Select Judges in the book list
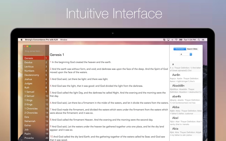226x141 pixels. 34,83
